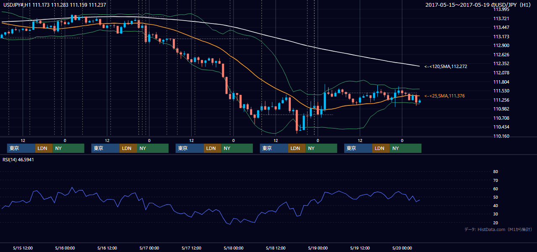Click the 112.078 price axis label

(501, 73)
